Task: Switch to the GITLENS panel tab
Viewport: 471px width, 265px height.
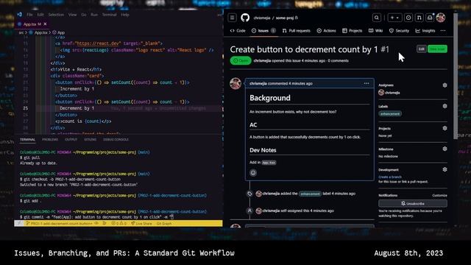Action: 90,139
